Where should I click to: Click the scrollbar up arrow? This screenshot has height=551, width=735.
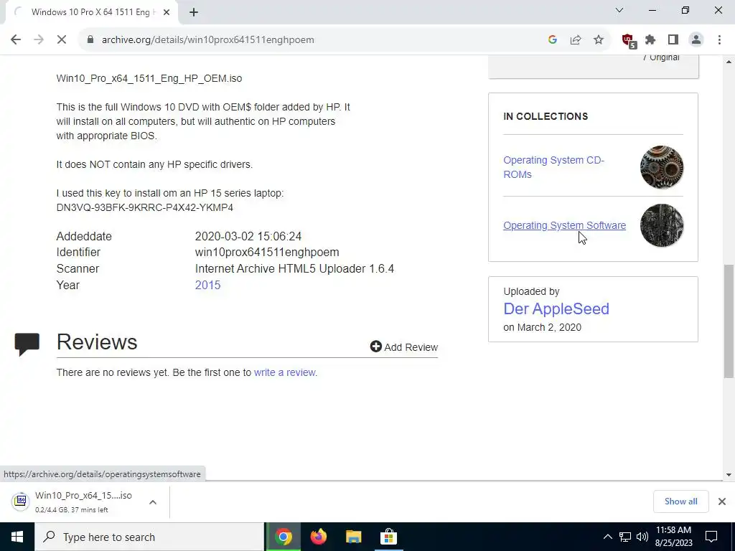pyautogui.click(x=729, y=62)
